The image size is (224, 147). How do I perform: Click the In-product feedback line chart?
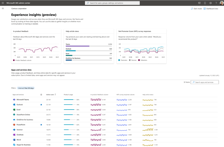pos(36,50)
